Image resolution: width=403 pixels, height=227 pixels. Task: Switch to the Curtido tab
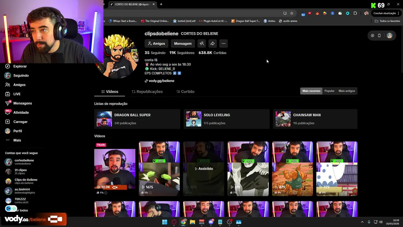pyautogui.click(x=185, y=91)
